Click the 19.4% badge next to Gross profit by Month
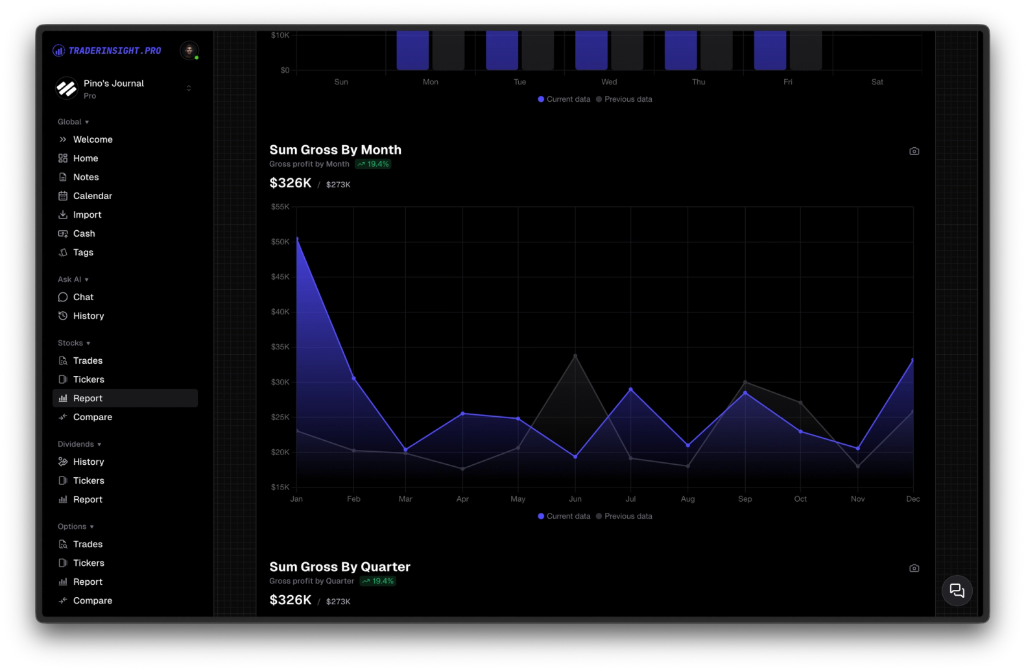 coord(373,164)
